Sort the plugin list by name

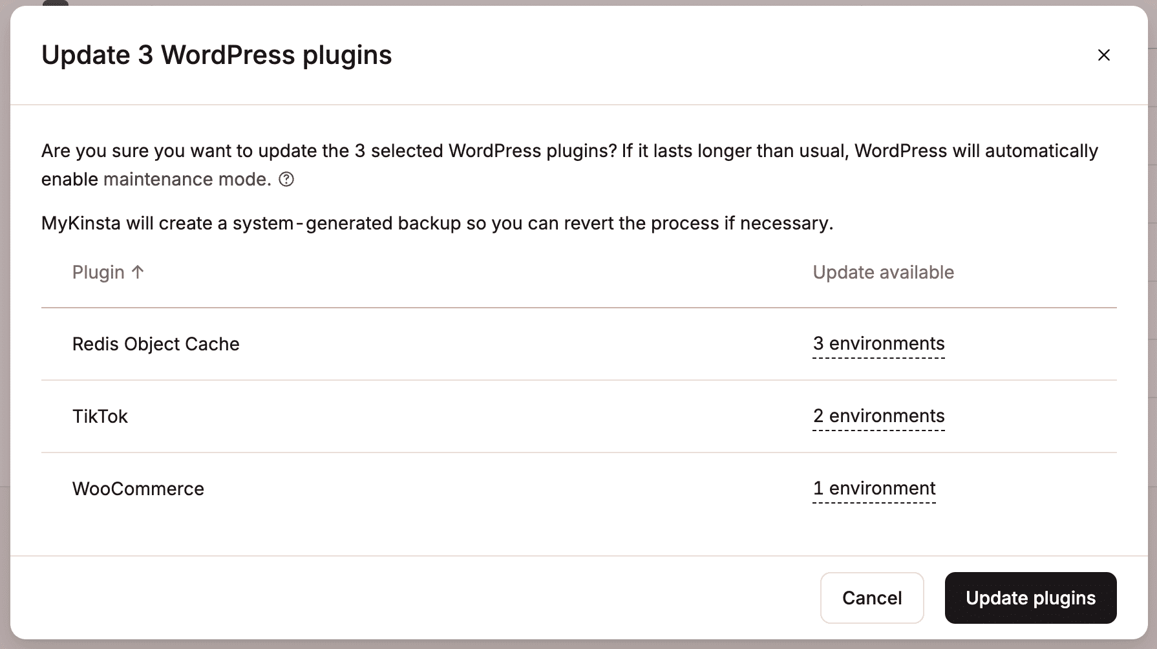(99, 272)
